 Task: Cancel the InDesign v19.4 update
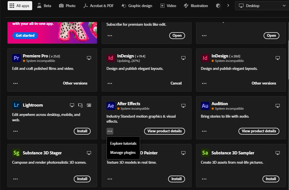click(x=176, y=83)
